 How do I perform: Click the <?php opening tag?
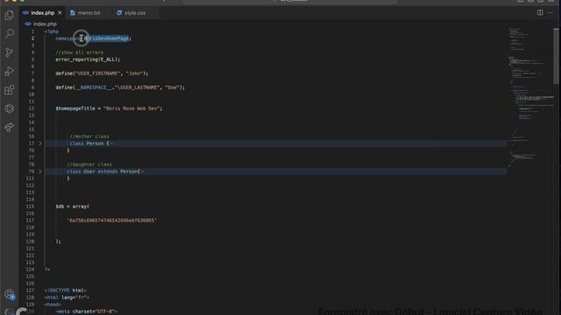coord(52,31)
